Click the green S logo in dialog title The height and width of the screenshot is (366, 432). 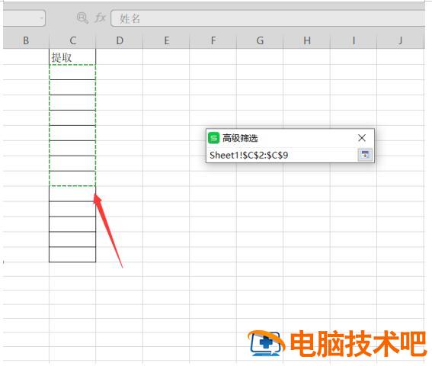[213, 138]
